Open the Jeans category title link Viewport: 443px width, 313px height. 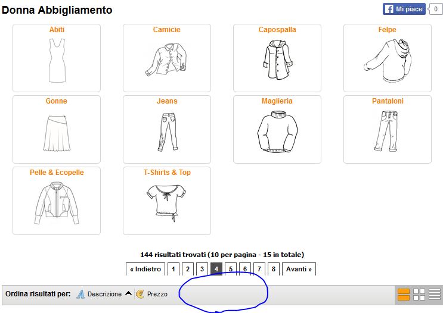coord(167,101)
